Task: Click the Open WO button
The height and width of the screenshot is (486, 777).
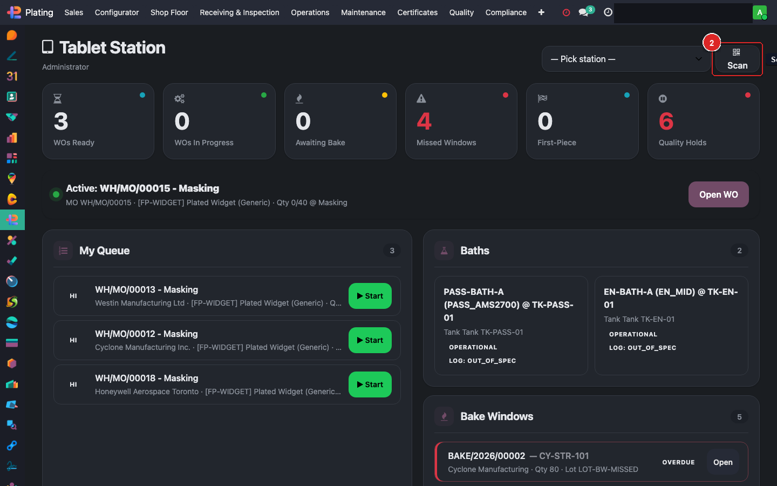Action: pos(718,194)
